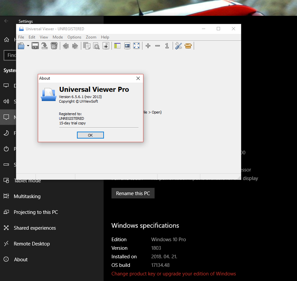The height and width of the screenshot is (281, 297).
Task: Select the Power icon in Settings sidebar
Action: [x=6, y=149]
